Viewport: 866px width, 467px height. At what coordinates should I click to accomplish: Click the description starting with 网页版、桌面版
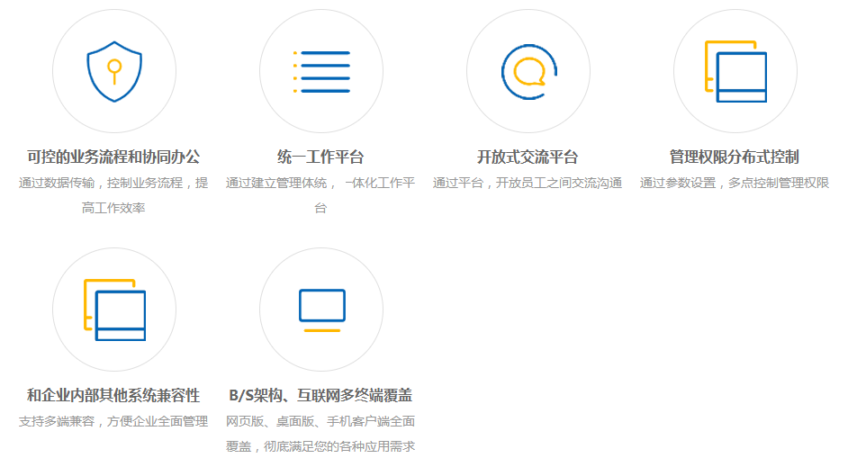(321, 434)
